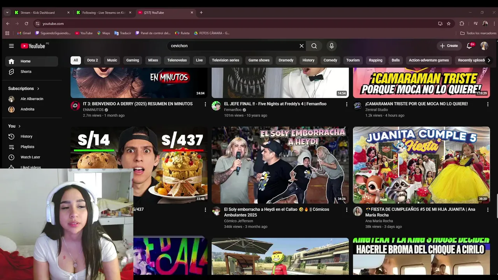Open the Todos los marcadores folder
The width and height of the screenshot is (498, 280).
click(478, 33)
